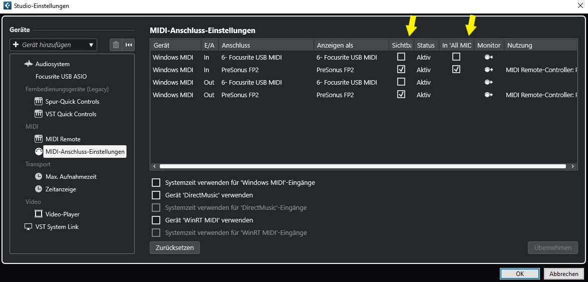Enable 'Sichtbar' for Focusrite USB MIDI input
The width and height of the screenshot is (588, 282).
pos(401,57)
